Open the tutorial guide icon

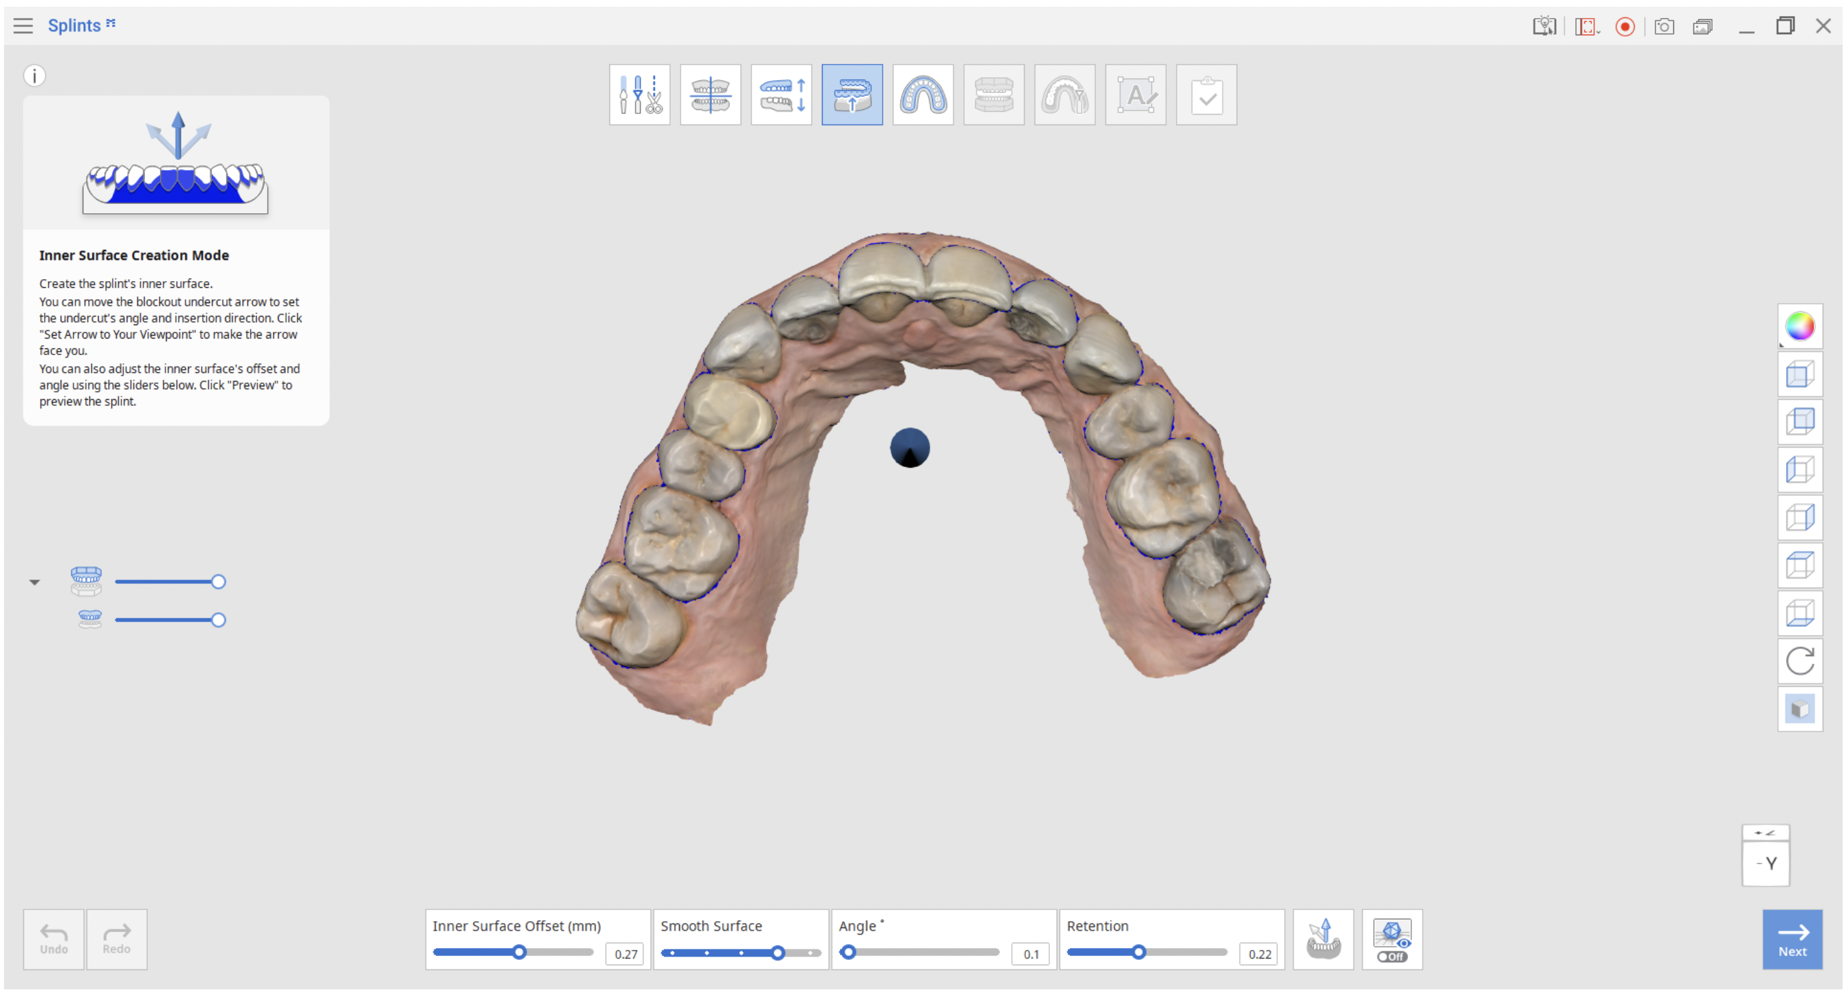coord(1545,27)
